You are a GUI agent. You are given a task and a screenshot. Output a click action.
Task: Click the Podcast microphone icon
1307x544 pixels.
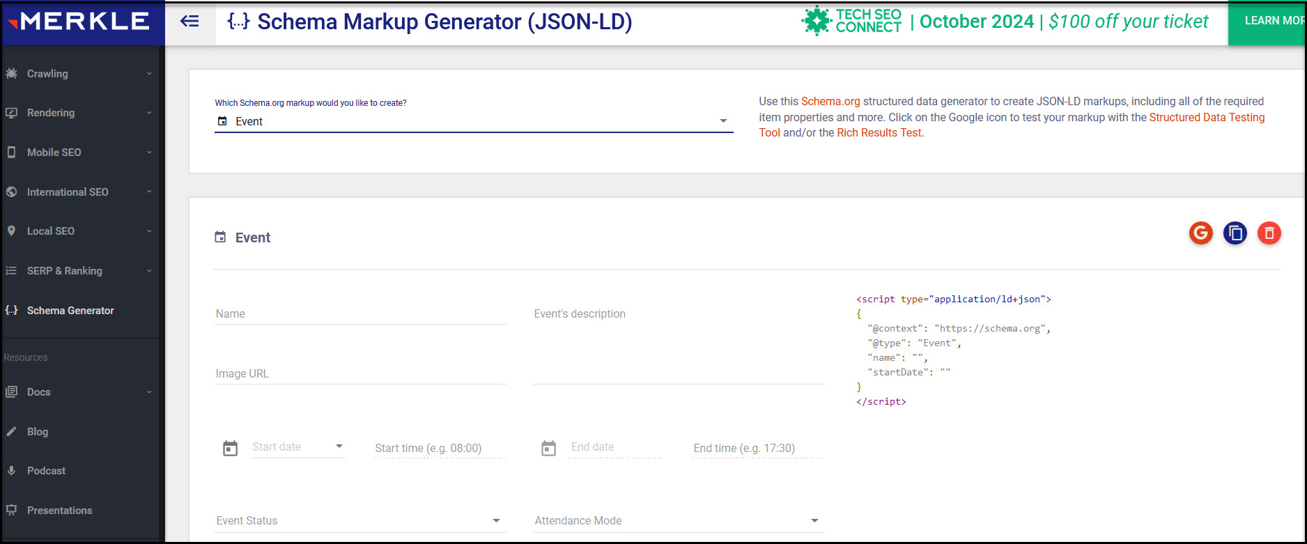tap(12, 470)
